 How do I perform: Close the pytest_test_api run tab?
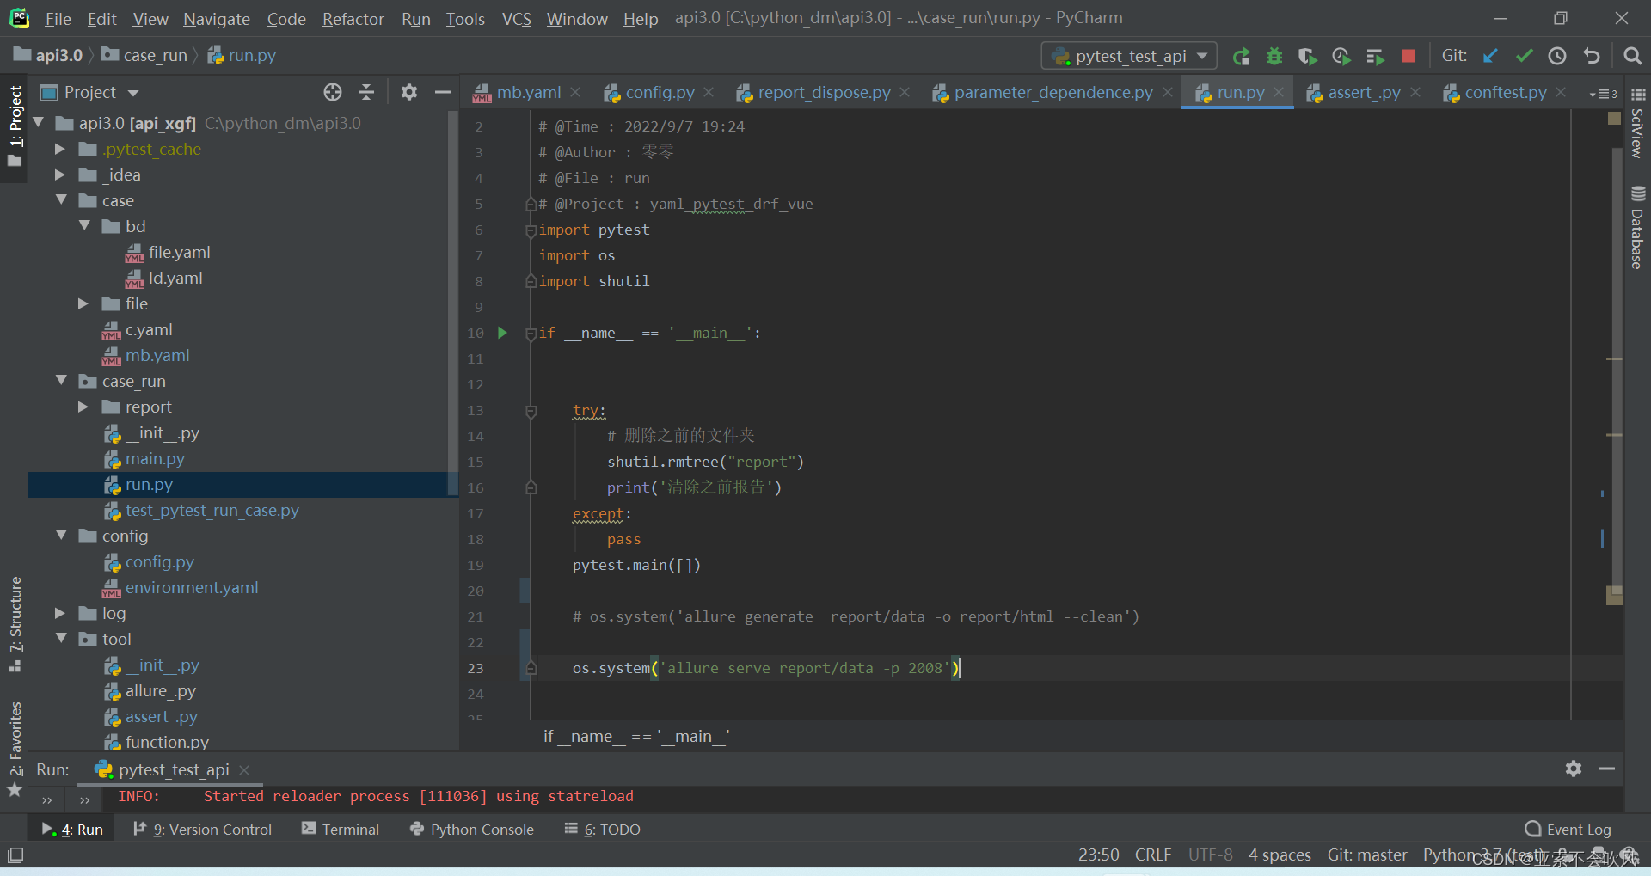(x=244, y=770)
